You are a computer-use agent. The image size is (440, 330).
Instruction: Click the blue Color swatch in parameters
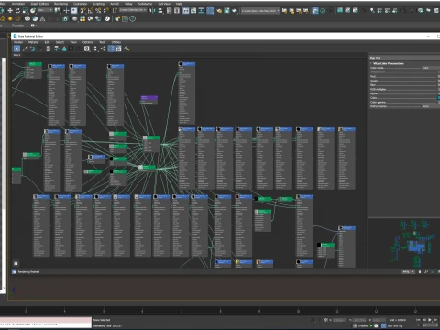coord(438,98)
